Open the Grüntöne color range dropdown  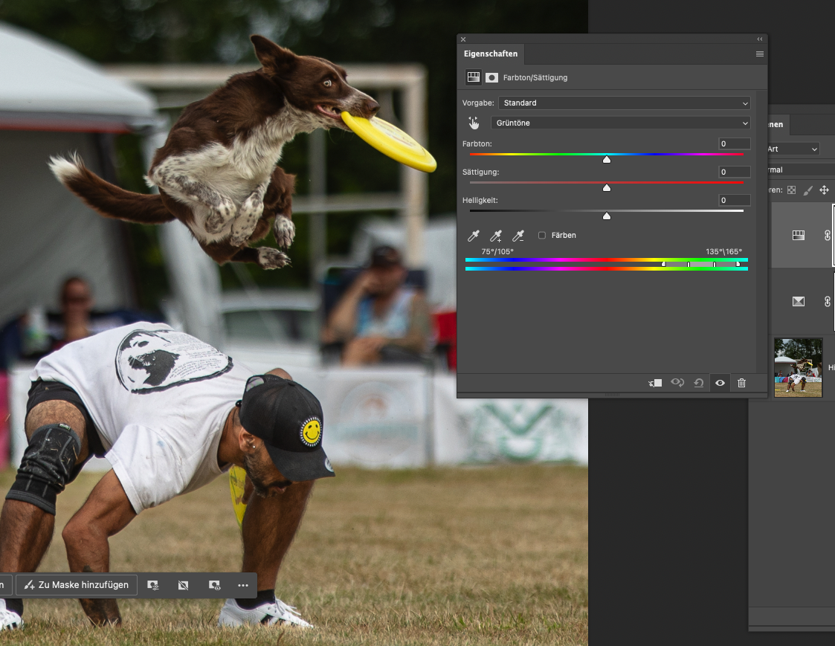[x=620, y=123]
